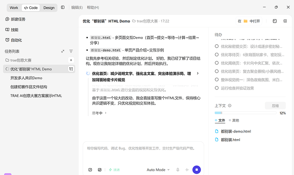Click the folder icon in 在…中打开
Image resolution: width=294 pixels, height=175 pixels.
click(x=245, y=21)
